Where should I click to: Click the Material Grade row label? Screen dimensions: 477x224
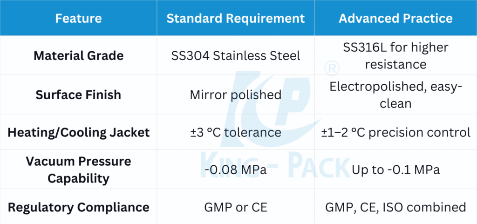[x=78, y=56]
